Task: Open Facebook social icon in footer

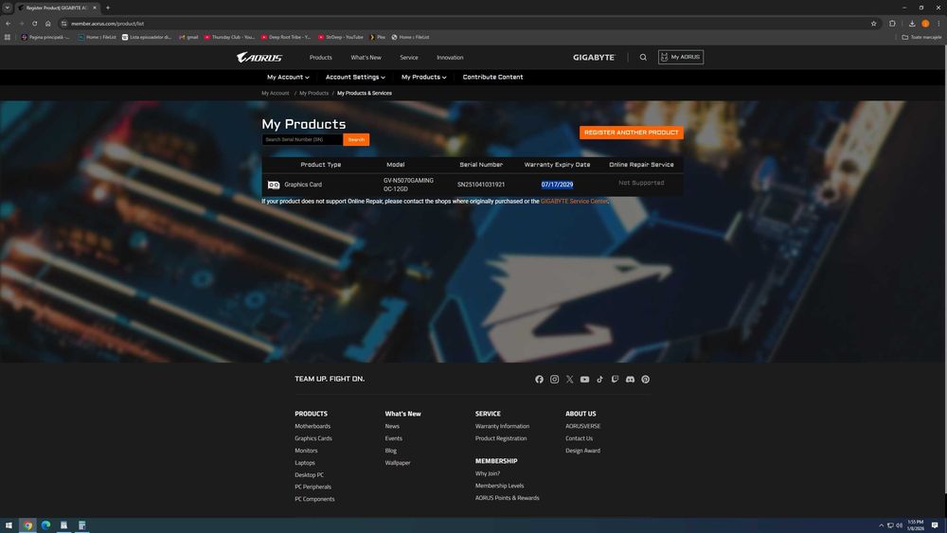Action: [540, 379]
